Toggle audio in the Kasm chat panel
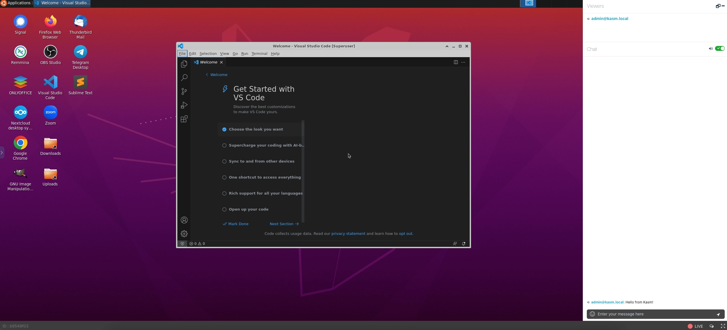Viewport: 727px width, 330px height. point(720,49)
